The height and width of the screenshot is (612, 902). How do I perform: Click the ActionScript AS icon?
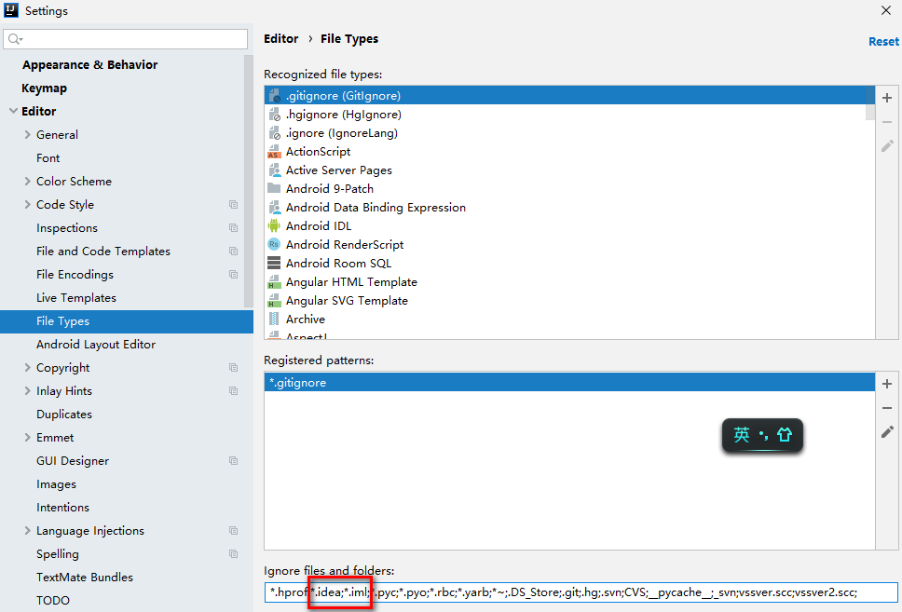tap(274, 152)
